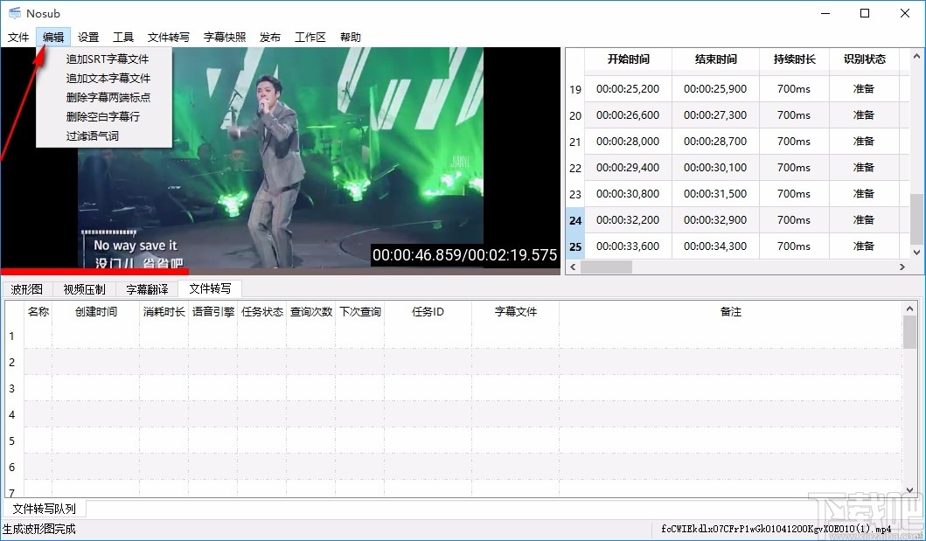Viewport: 926px width, 541px height.
Task: Select 删除空白字幕行 menu entry
Action: pos(105,116)
